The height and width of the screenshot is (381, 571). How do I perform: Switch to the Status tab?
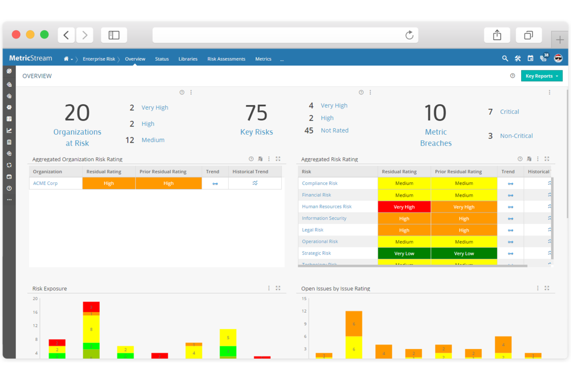[x=162, y=59]
